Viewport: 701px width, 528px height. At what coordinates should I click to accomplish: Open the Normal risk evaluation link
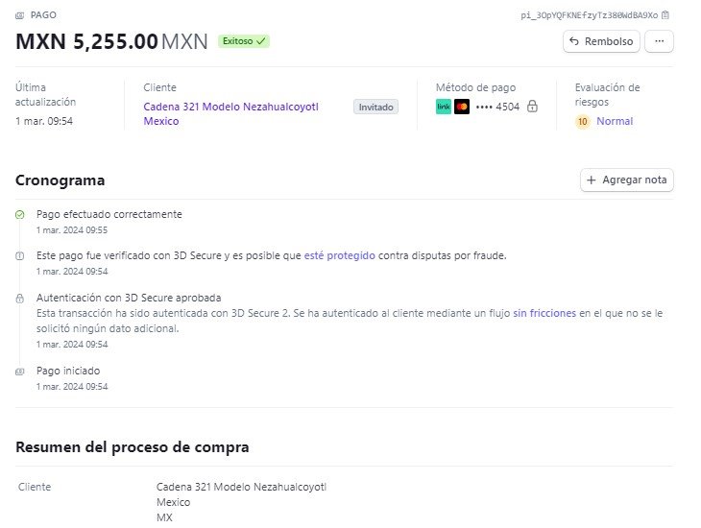pos(615,121)
